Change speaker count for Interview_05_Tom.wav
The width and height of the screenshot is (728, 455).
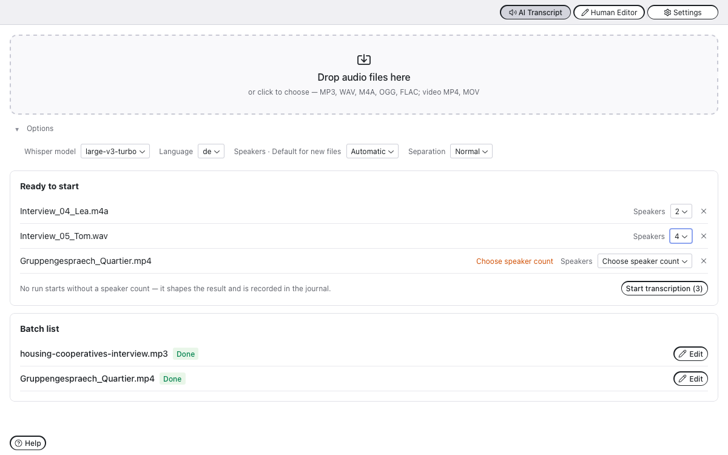point(681,236)
